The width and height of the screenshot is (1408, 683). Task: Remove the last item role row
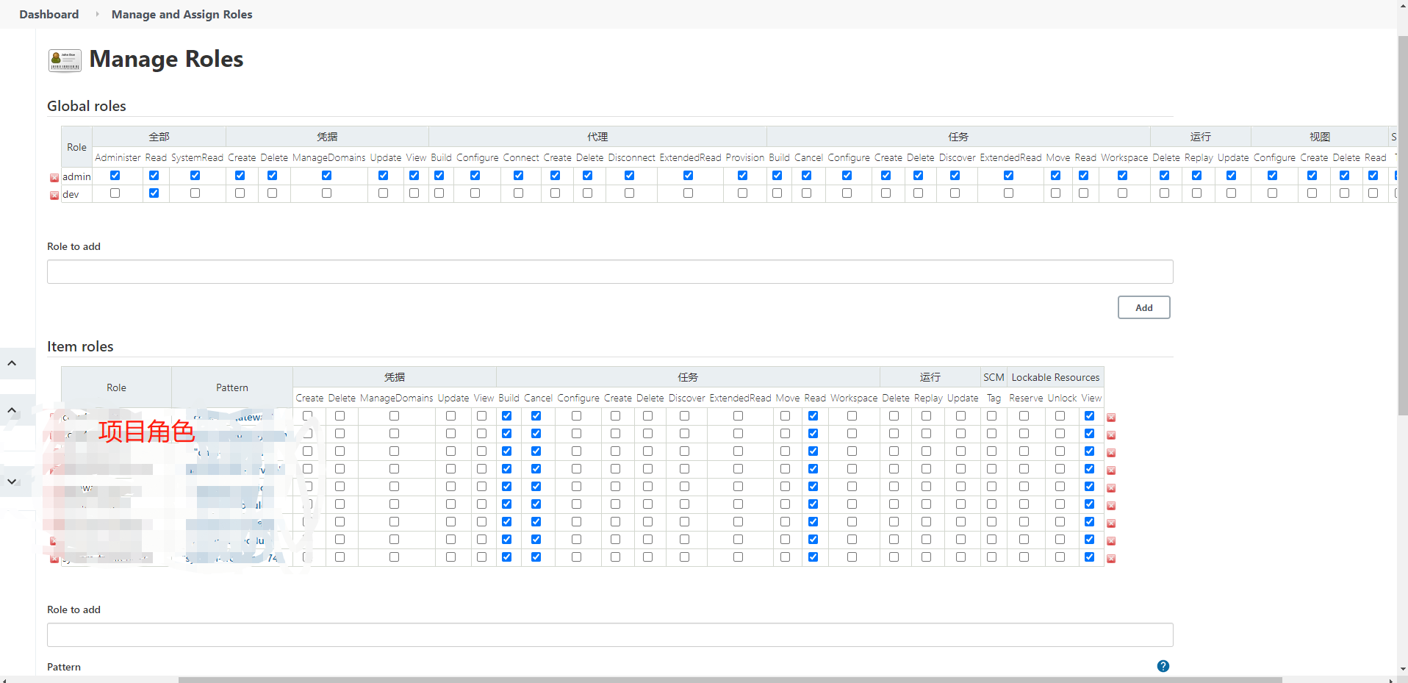click(x=1111, y=559)
